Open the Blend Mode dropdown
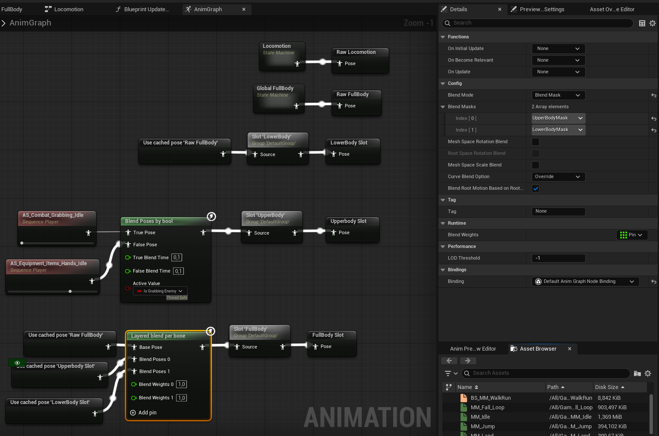 (558, 95)
